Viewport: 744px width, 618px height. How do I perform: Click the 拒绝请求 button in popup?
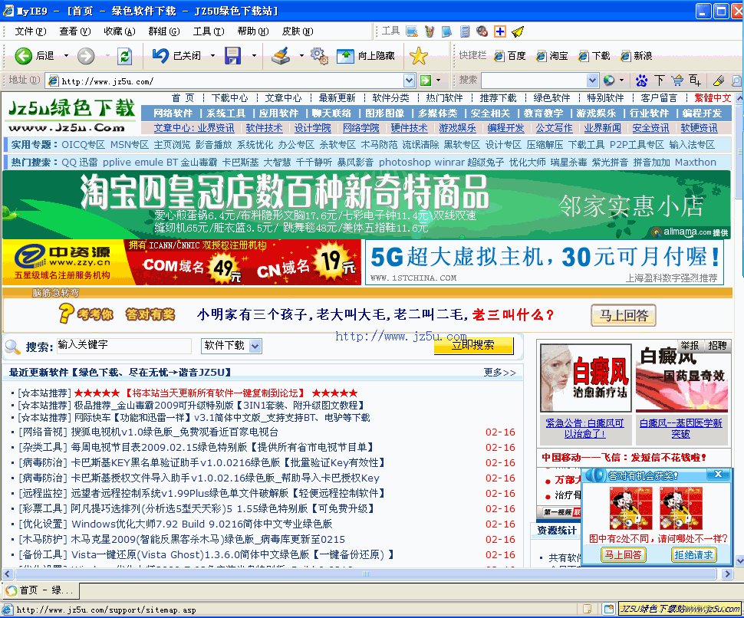(x=693, y=554)
